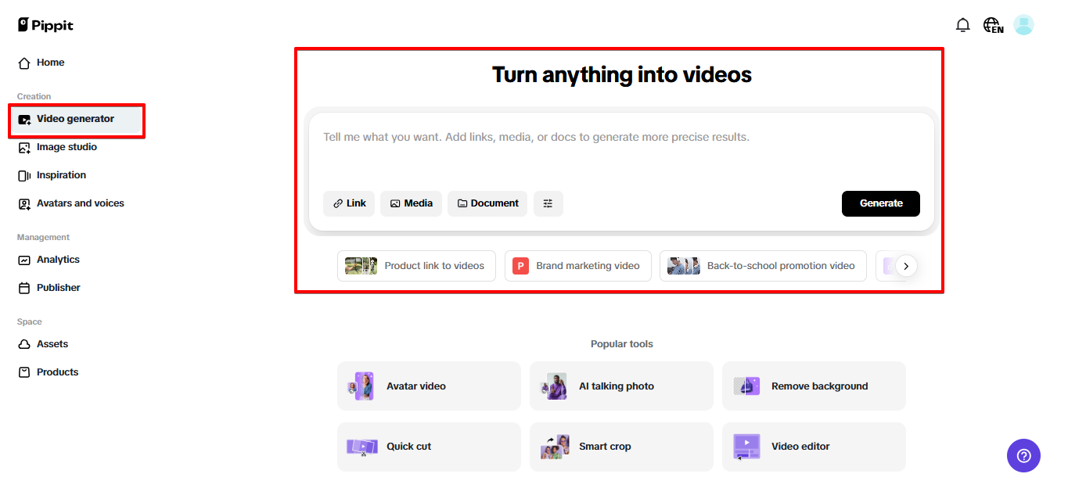Open the Products section

(57, 372)
